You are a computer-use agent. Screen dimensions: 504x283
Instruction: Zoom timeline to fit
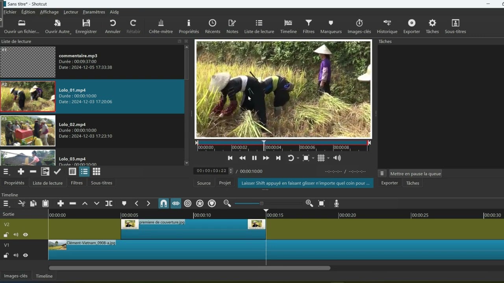coord(321,203)
